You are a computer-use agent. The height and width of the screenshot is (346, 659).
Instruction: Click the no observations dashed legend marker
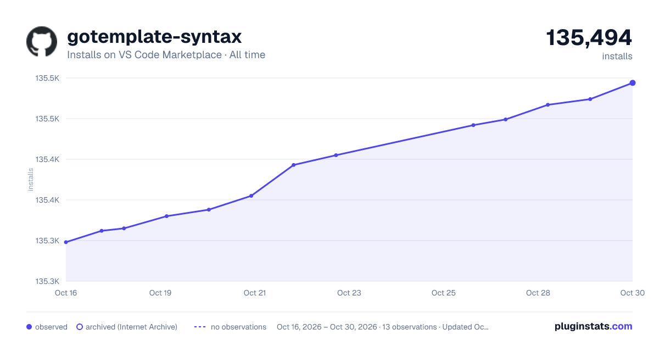(x=200, y=327)
